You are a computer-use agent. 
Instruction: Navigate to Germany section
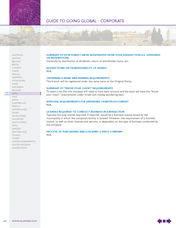[17, 77]
